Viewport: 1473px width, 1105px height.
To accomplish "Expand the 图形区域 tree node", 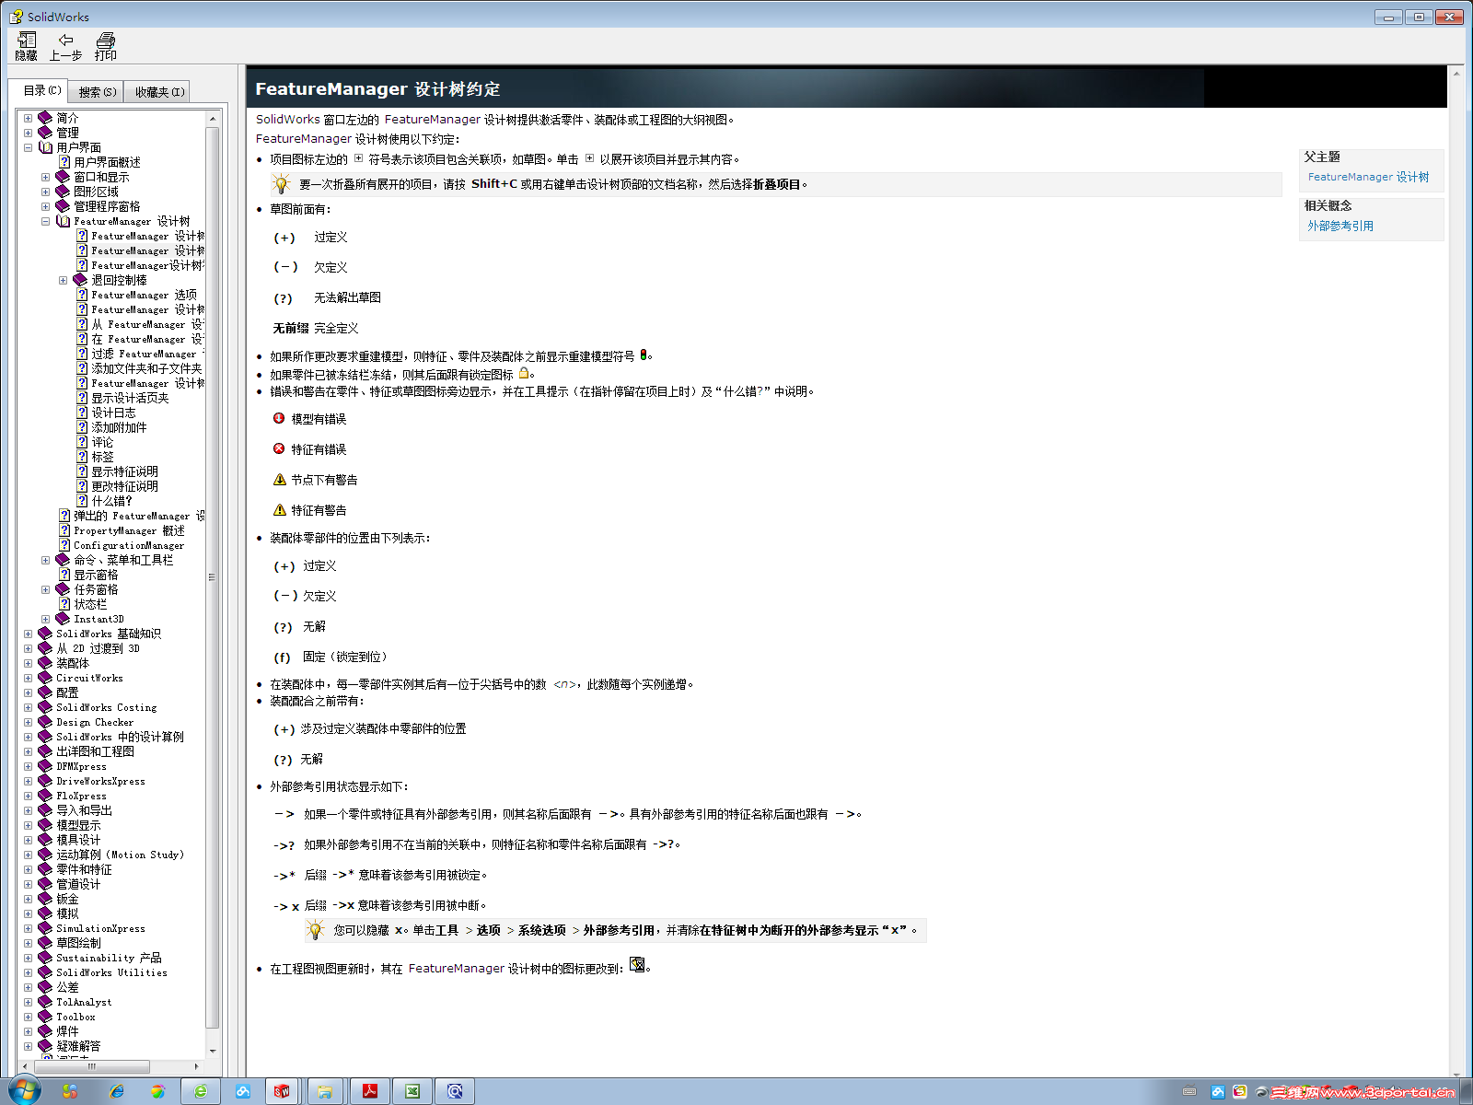I will coord(45,192).
